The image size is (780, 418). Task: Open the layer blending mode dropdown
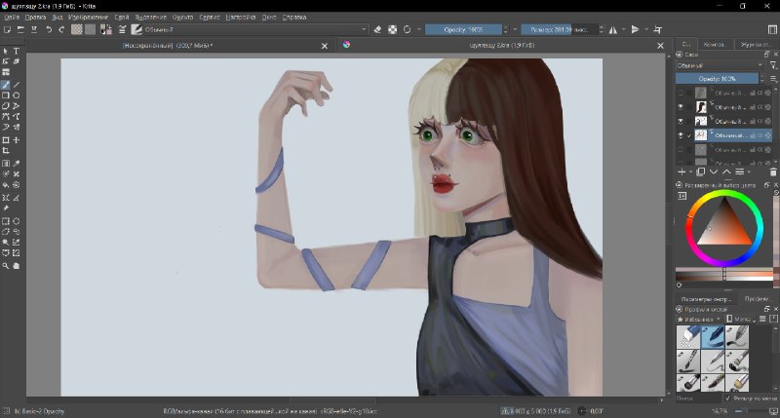click(720, 65)
